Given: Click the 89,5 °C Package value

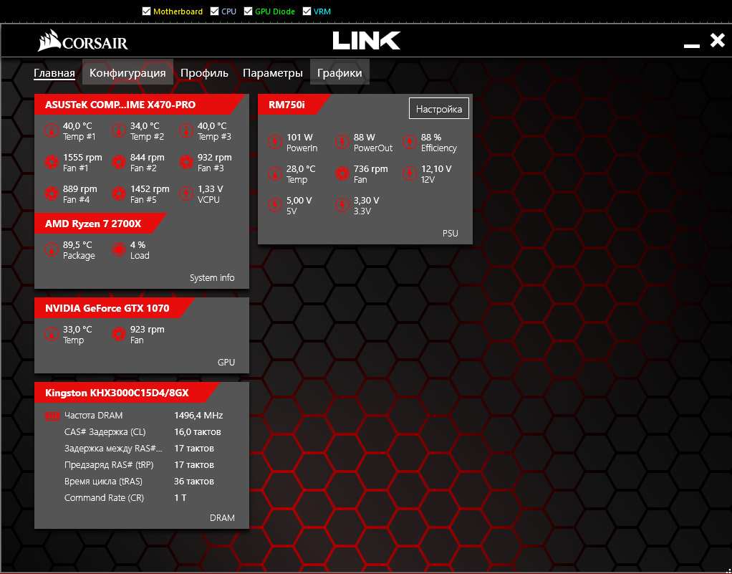Looking at the screenshot, I should 77,245.
